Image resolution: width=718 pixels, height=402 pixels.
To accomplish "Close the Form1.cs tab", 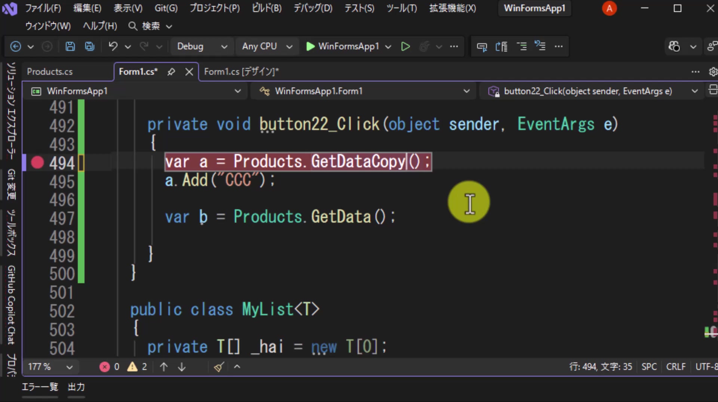I will (x=189, y=72).
